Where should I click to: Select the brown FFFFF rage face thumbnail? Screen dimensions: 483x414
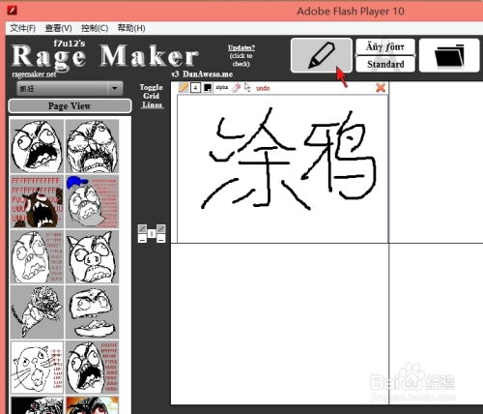(x=37, y=201)
